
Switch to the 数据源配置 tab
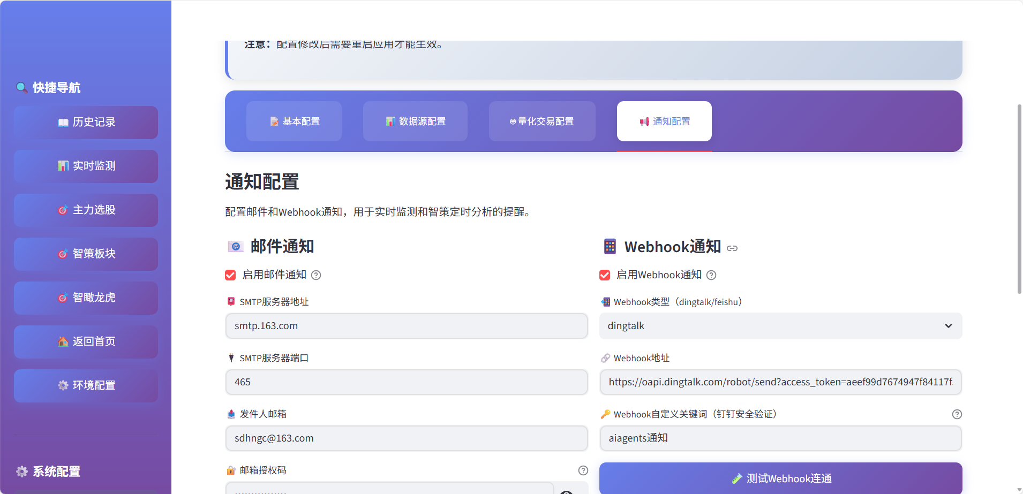[x=415, y=121]
